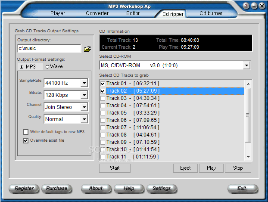Open the Settings button
Image resolution: width=268 pixels, height=202 pixels.
pos(162,189)
